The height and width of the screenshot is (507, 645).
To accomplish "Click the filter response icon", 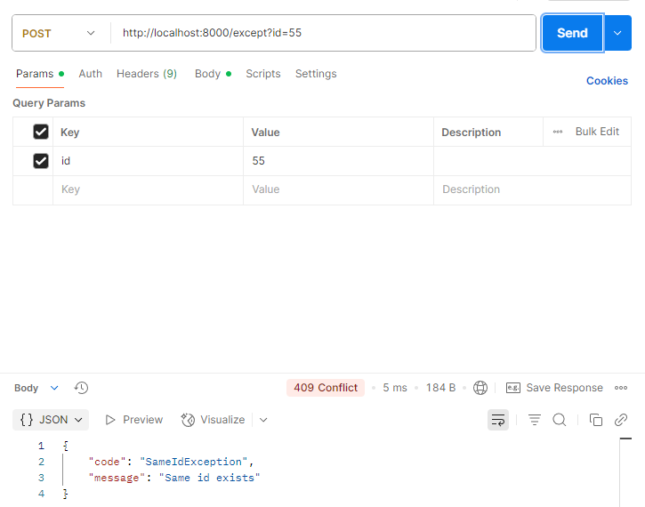I will (535, 420).
